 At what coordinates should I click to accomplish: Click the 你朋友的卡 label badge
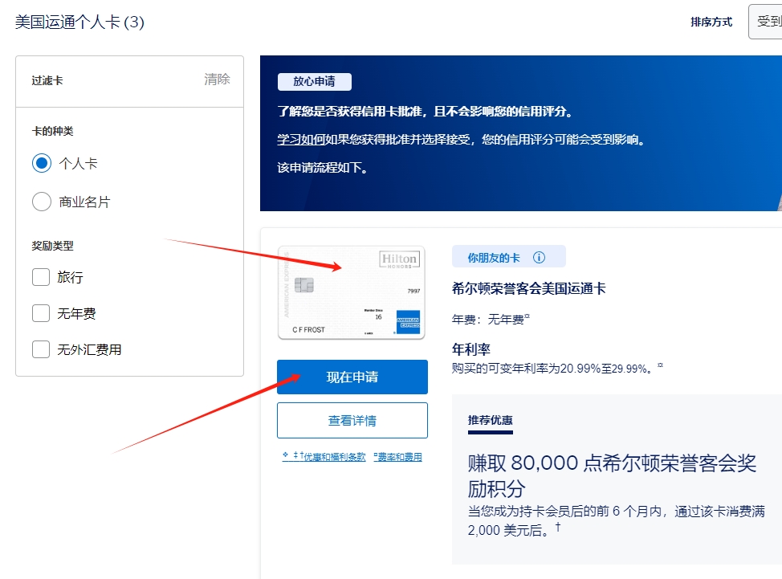pyautogui.click(x=509, y=257)
